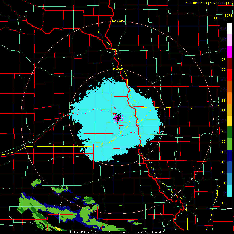The height and width of the screenshot is (234, 234).
Task: Select the dark red legend swatch near 54
Action: (230, 63)
